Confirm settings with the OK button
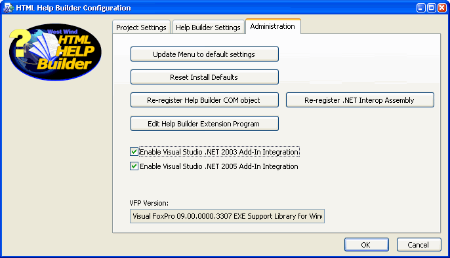Screen dimensions: 450x258 point(367,244)
